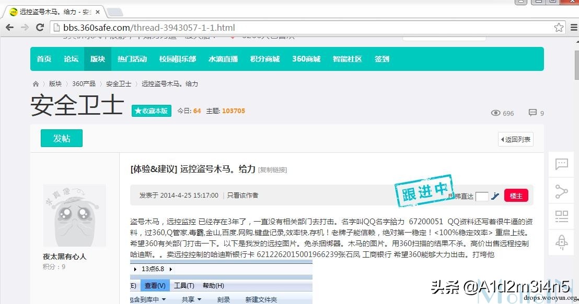
Task: Click the 查看(V) menu in embedded image
Action: pos(155,286)
